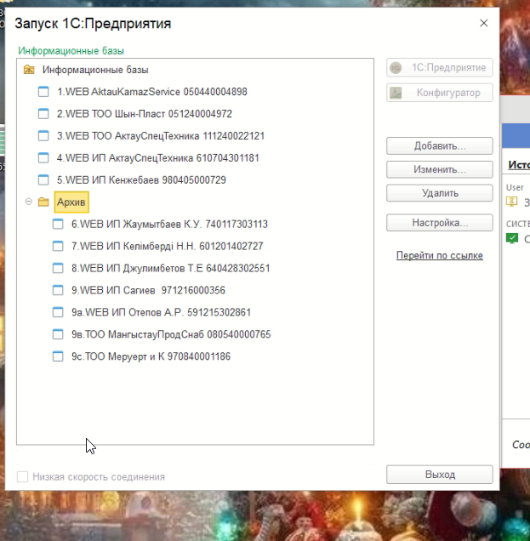The width and height of the screenshot is (530, 541).
Task: Open Конфигуратор mode
Action: tap(440, 93)
